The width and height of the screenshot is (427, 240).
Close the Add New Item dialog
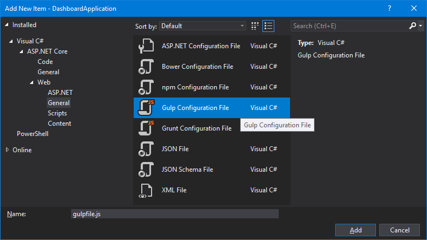[413, 9]
